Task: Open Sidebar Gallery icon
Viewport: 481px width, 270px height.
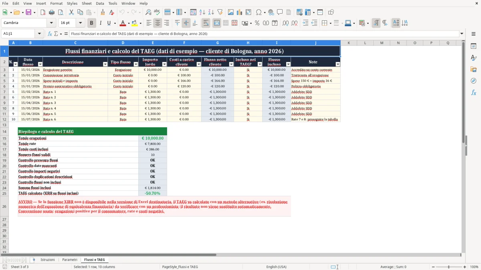Action: coord(473,69)
